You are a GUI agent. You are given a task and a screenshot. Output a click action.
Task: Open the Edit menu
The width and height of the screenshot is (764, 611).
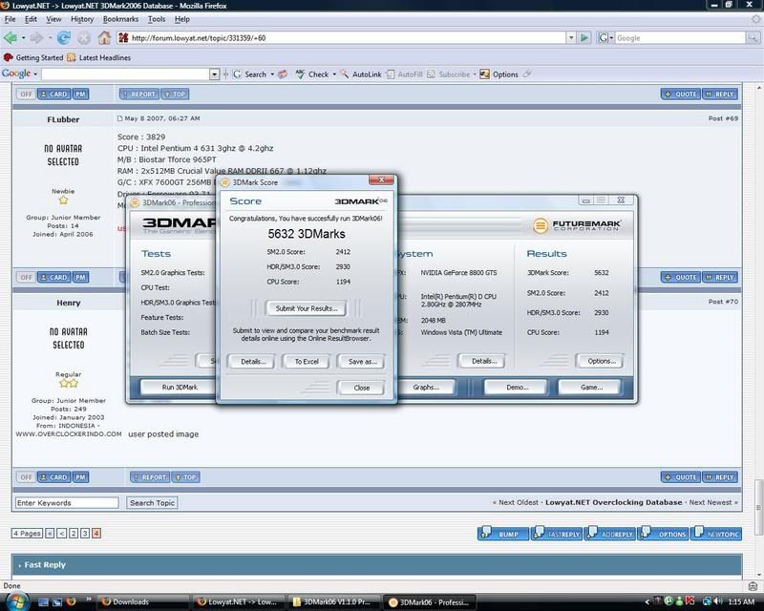pos(31,19)
